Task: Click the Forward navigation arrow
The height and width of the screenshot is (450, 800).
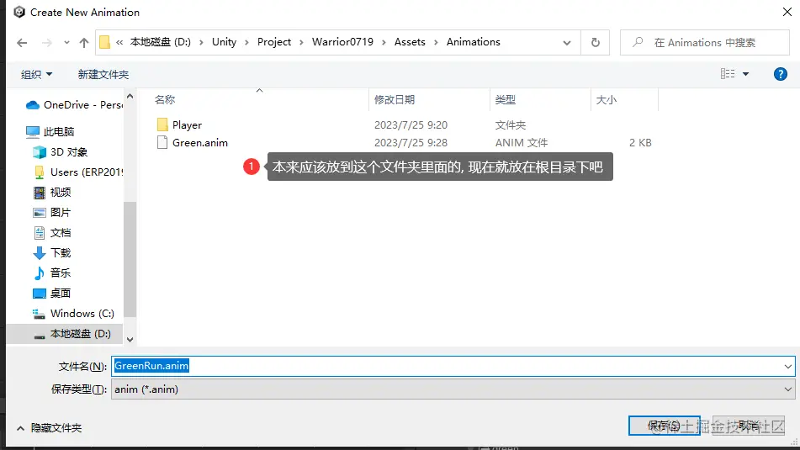Action: point(47,43)
